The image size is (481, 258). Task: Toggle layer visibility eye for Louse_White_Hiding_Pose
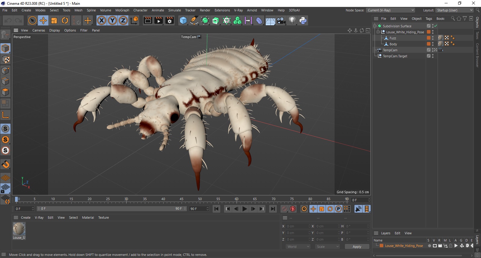click(435, 246)
